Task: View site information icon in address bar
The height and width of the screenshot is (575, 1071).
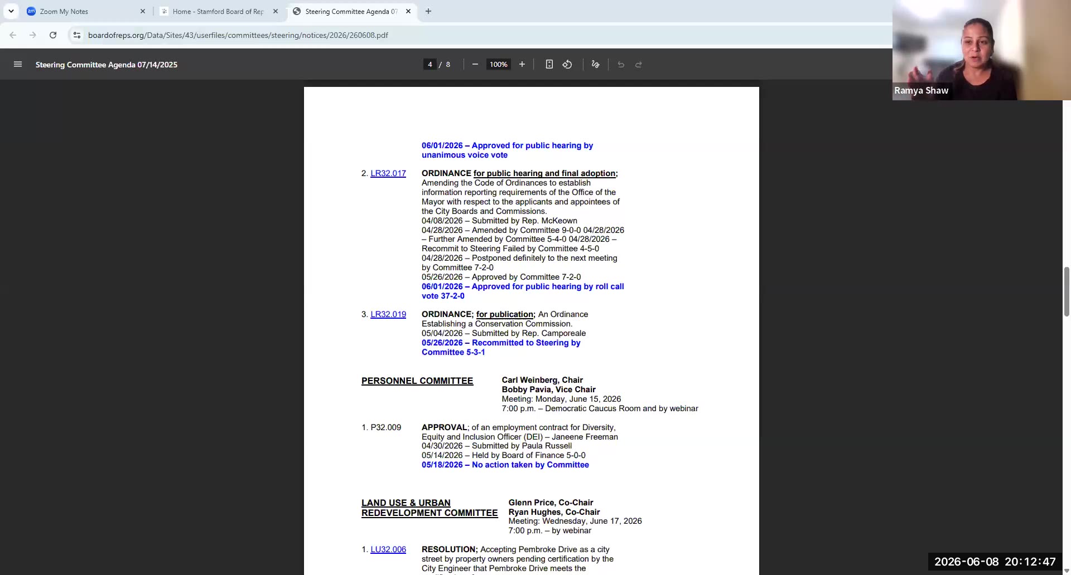Action: (77, 35)
